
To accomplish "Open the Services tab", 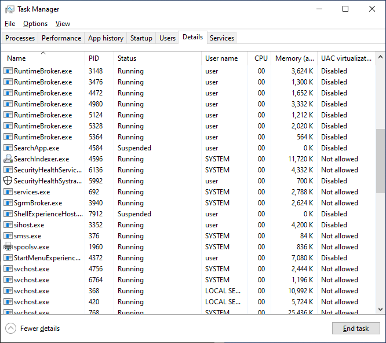I will (222, 38).
